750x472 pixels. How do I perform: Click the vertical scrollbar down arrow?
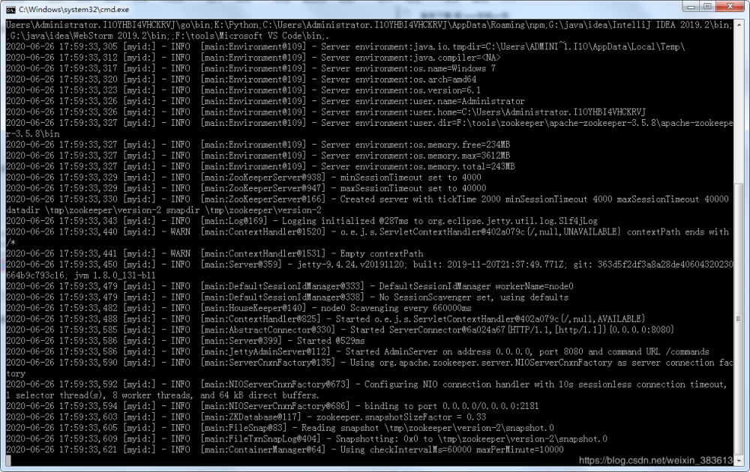point(739,461)
